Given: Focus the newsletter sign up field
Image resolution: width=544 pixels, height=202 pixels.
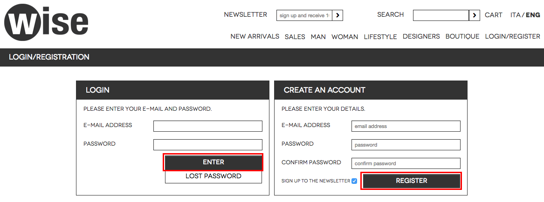Looking at the screenshot, I should (304, 15).
